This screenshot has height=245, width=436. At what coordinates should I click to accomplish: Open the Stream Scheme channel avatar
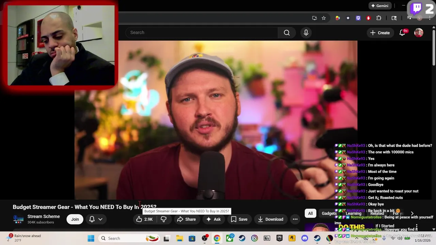[18, 219]
